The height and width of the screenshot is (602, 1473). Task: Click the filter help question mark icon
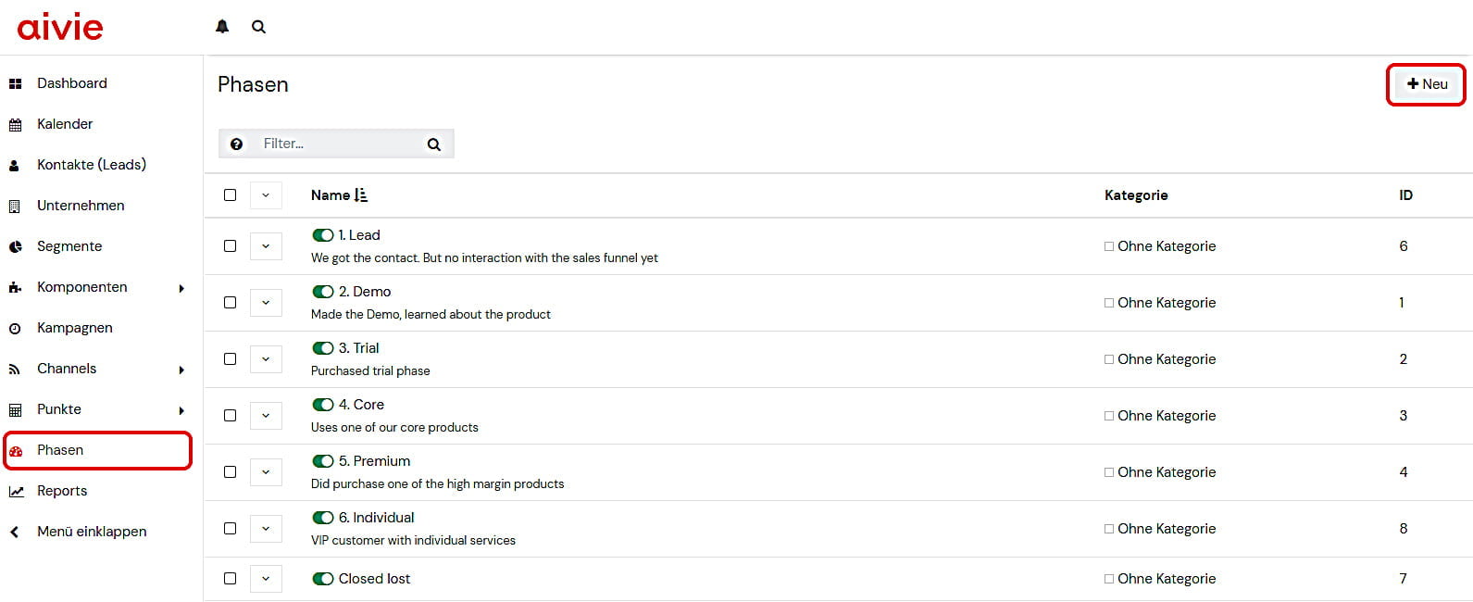click(236, 144)
